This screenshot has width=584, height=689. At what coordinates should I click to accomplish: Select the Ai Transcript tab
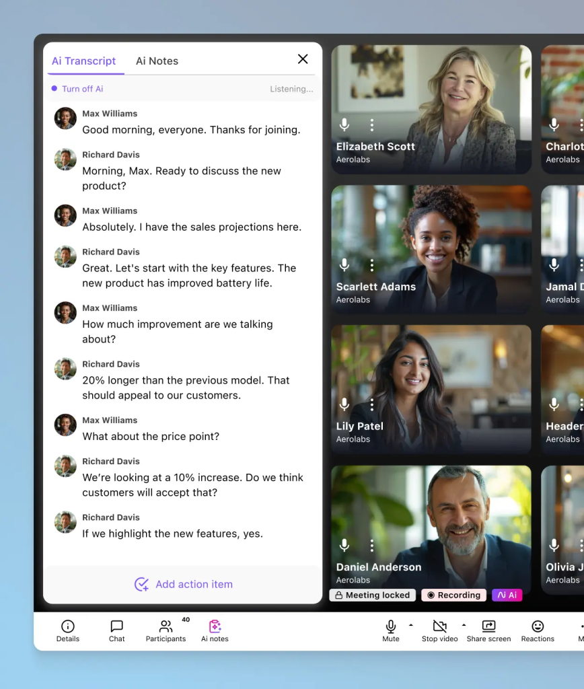click(83, 61)
